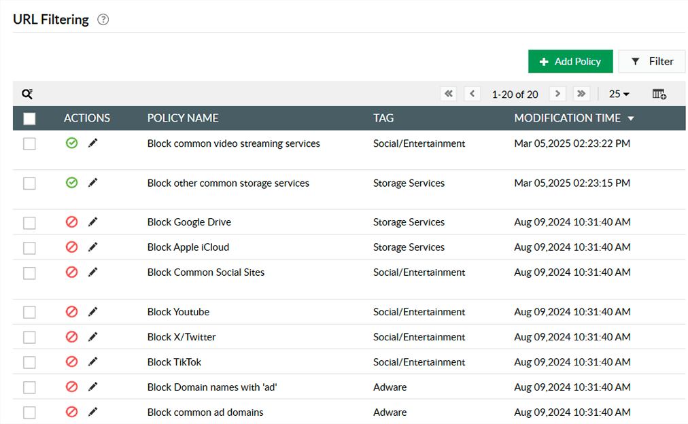
Task: Click the red disabled status icon for Block Youtube
Action: click(x=71, y=312)
